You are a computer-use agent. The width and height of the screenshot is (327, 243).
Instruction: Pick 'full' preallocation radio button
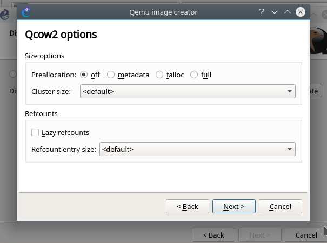click(194, 75)
